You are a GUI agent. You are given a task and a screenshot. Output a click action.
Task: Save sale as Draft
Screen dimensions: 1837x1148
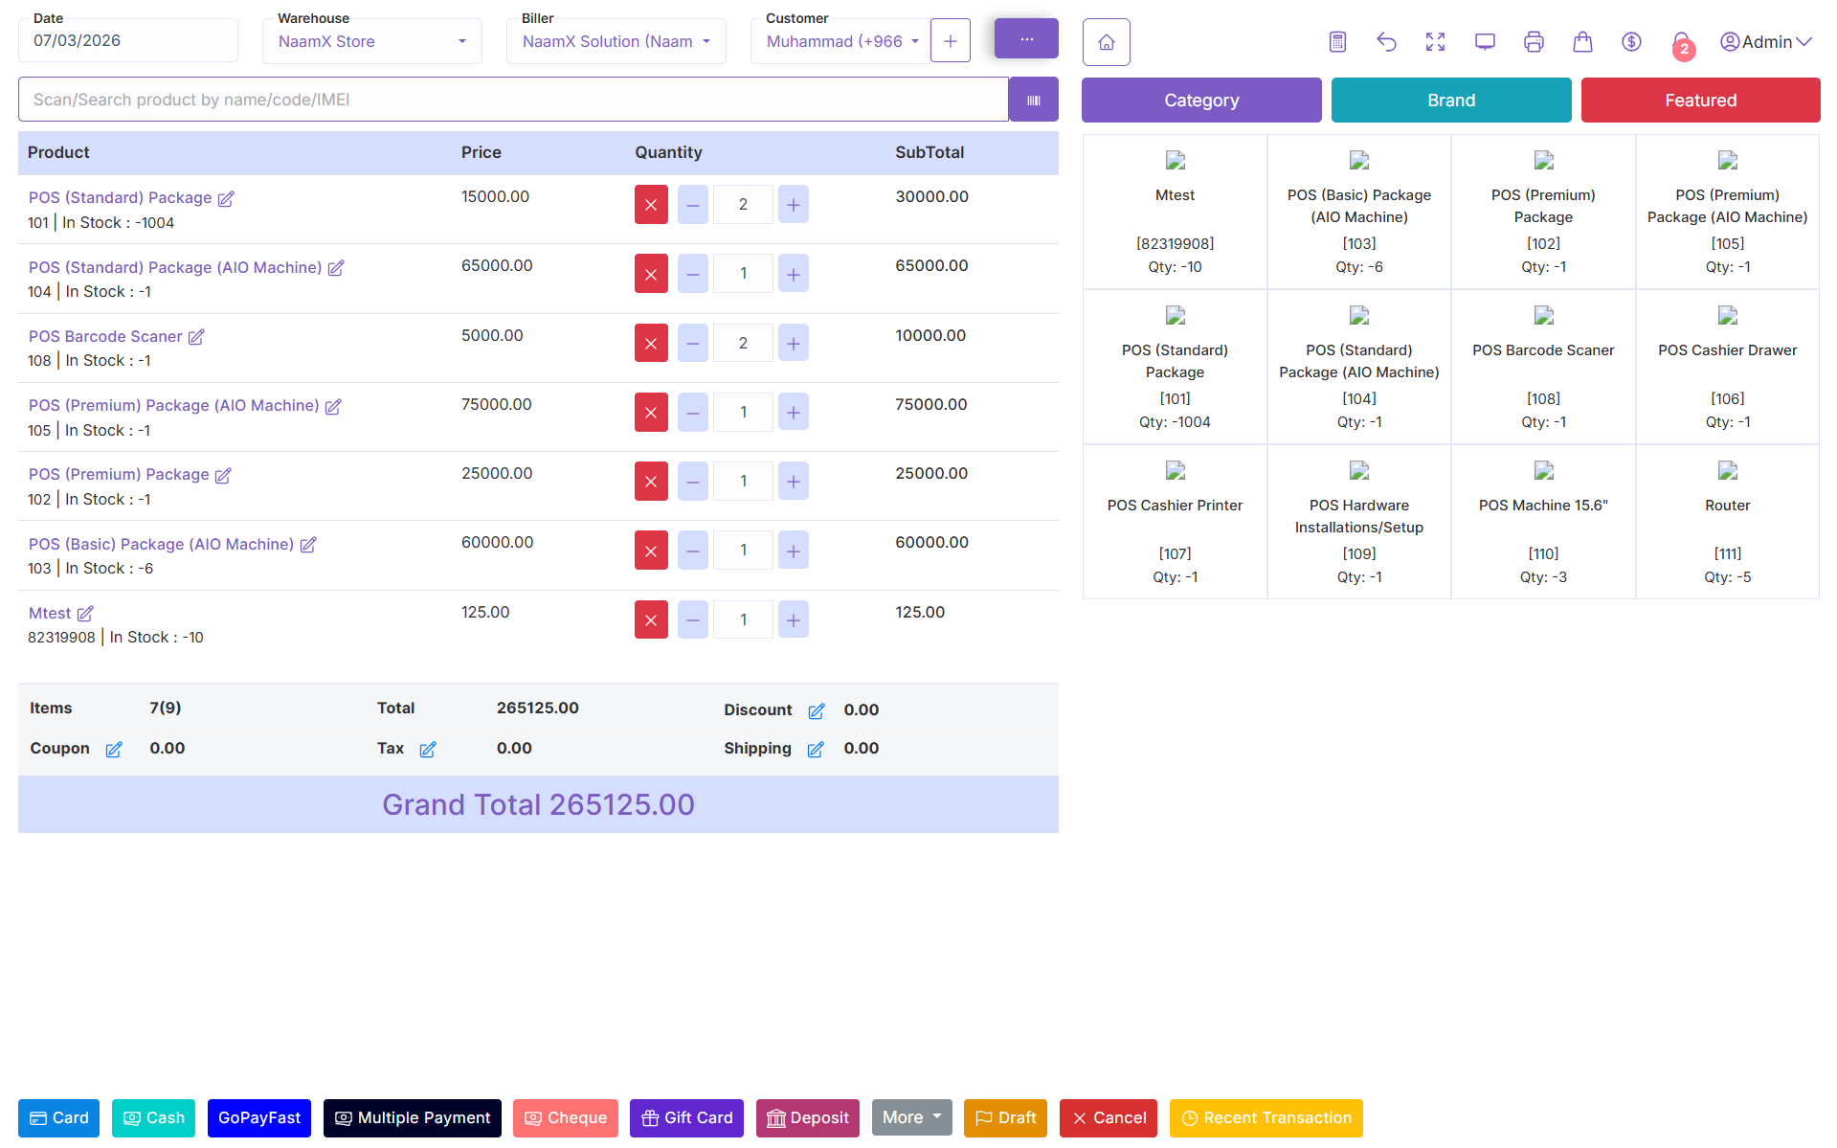tap(1005, 1117)
